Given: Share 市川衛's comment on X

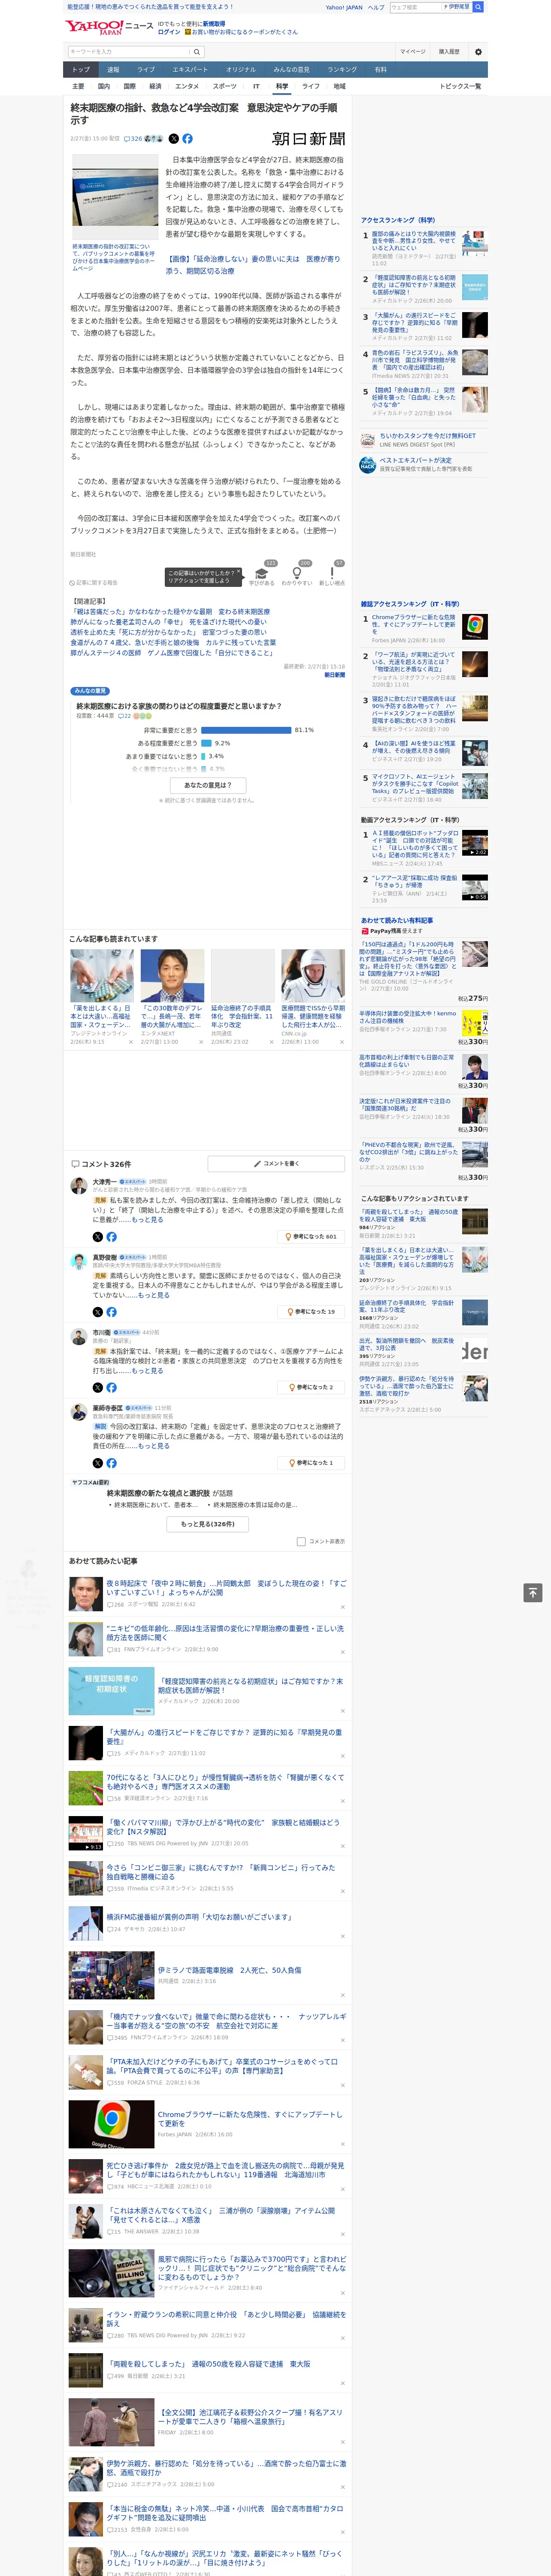Looking at the screenshot, I should click(x=98, y=1387).
